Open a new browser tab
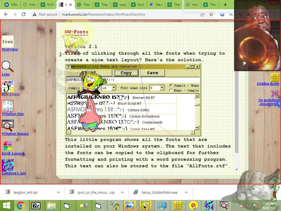Viewport: 281px width, 211px height. coord(225,5)
